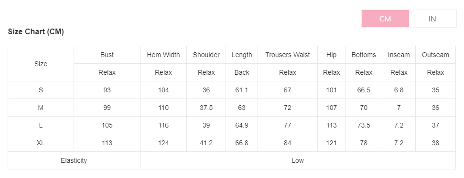Click the Elasticity row label

click(74, 160)
